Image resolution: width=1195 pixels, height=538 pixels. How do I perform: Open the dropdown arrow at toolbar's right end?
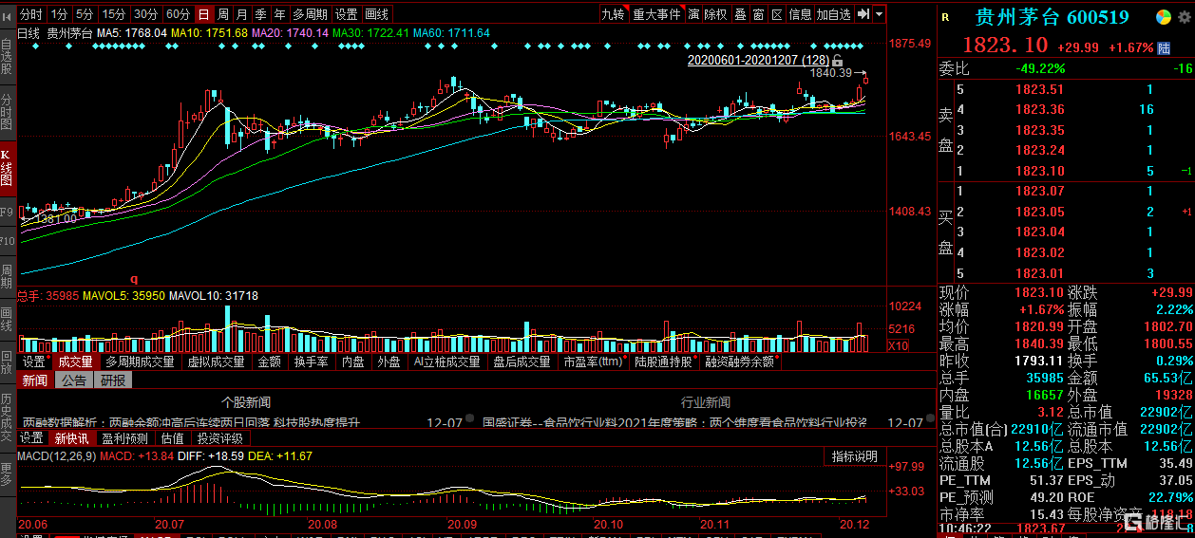pos(879,14)
